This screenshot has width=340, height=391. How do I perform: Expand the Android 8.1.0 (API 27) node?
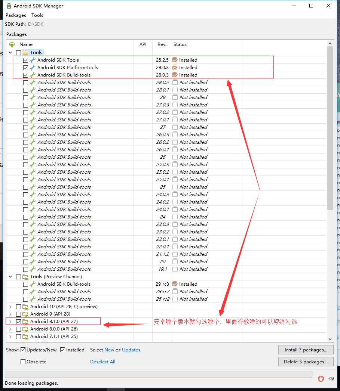point(10,322)
